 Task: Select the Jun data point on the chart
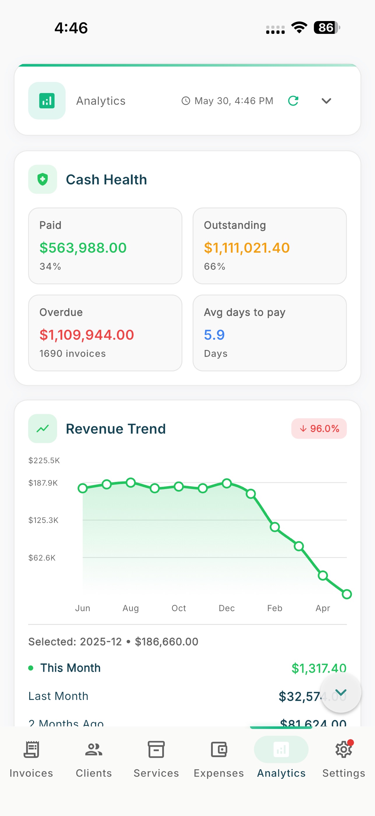pos(82,488)
